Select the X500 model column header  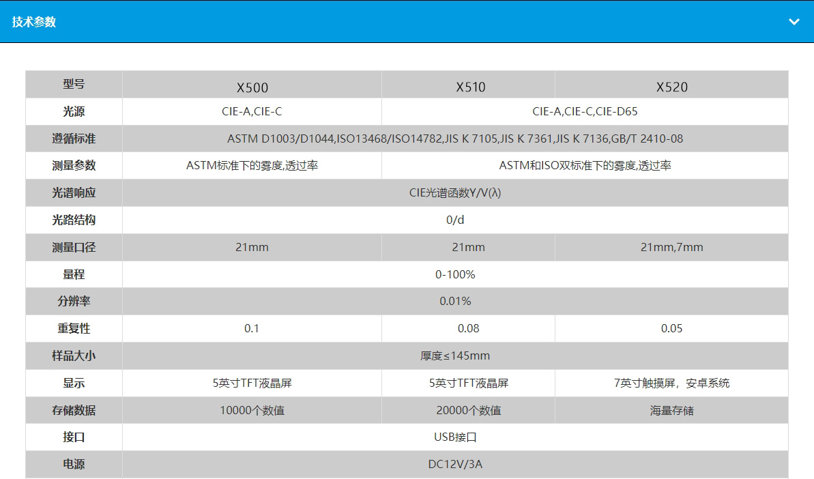pyautogui.click(x=252, y=87)
